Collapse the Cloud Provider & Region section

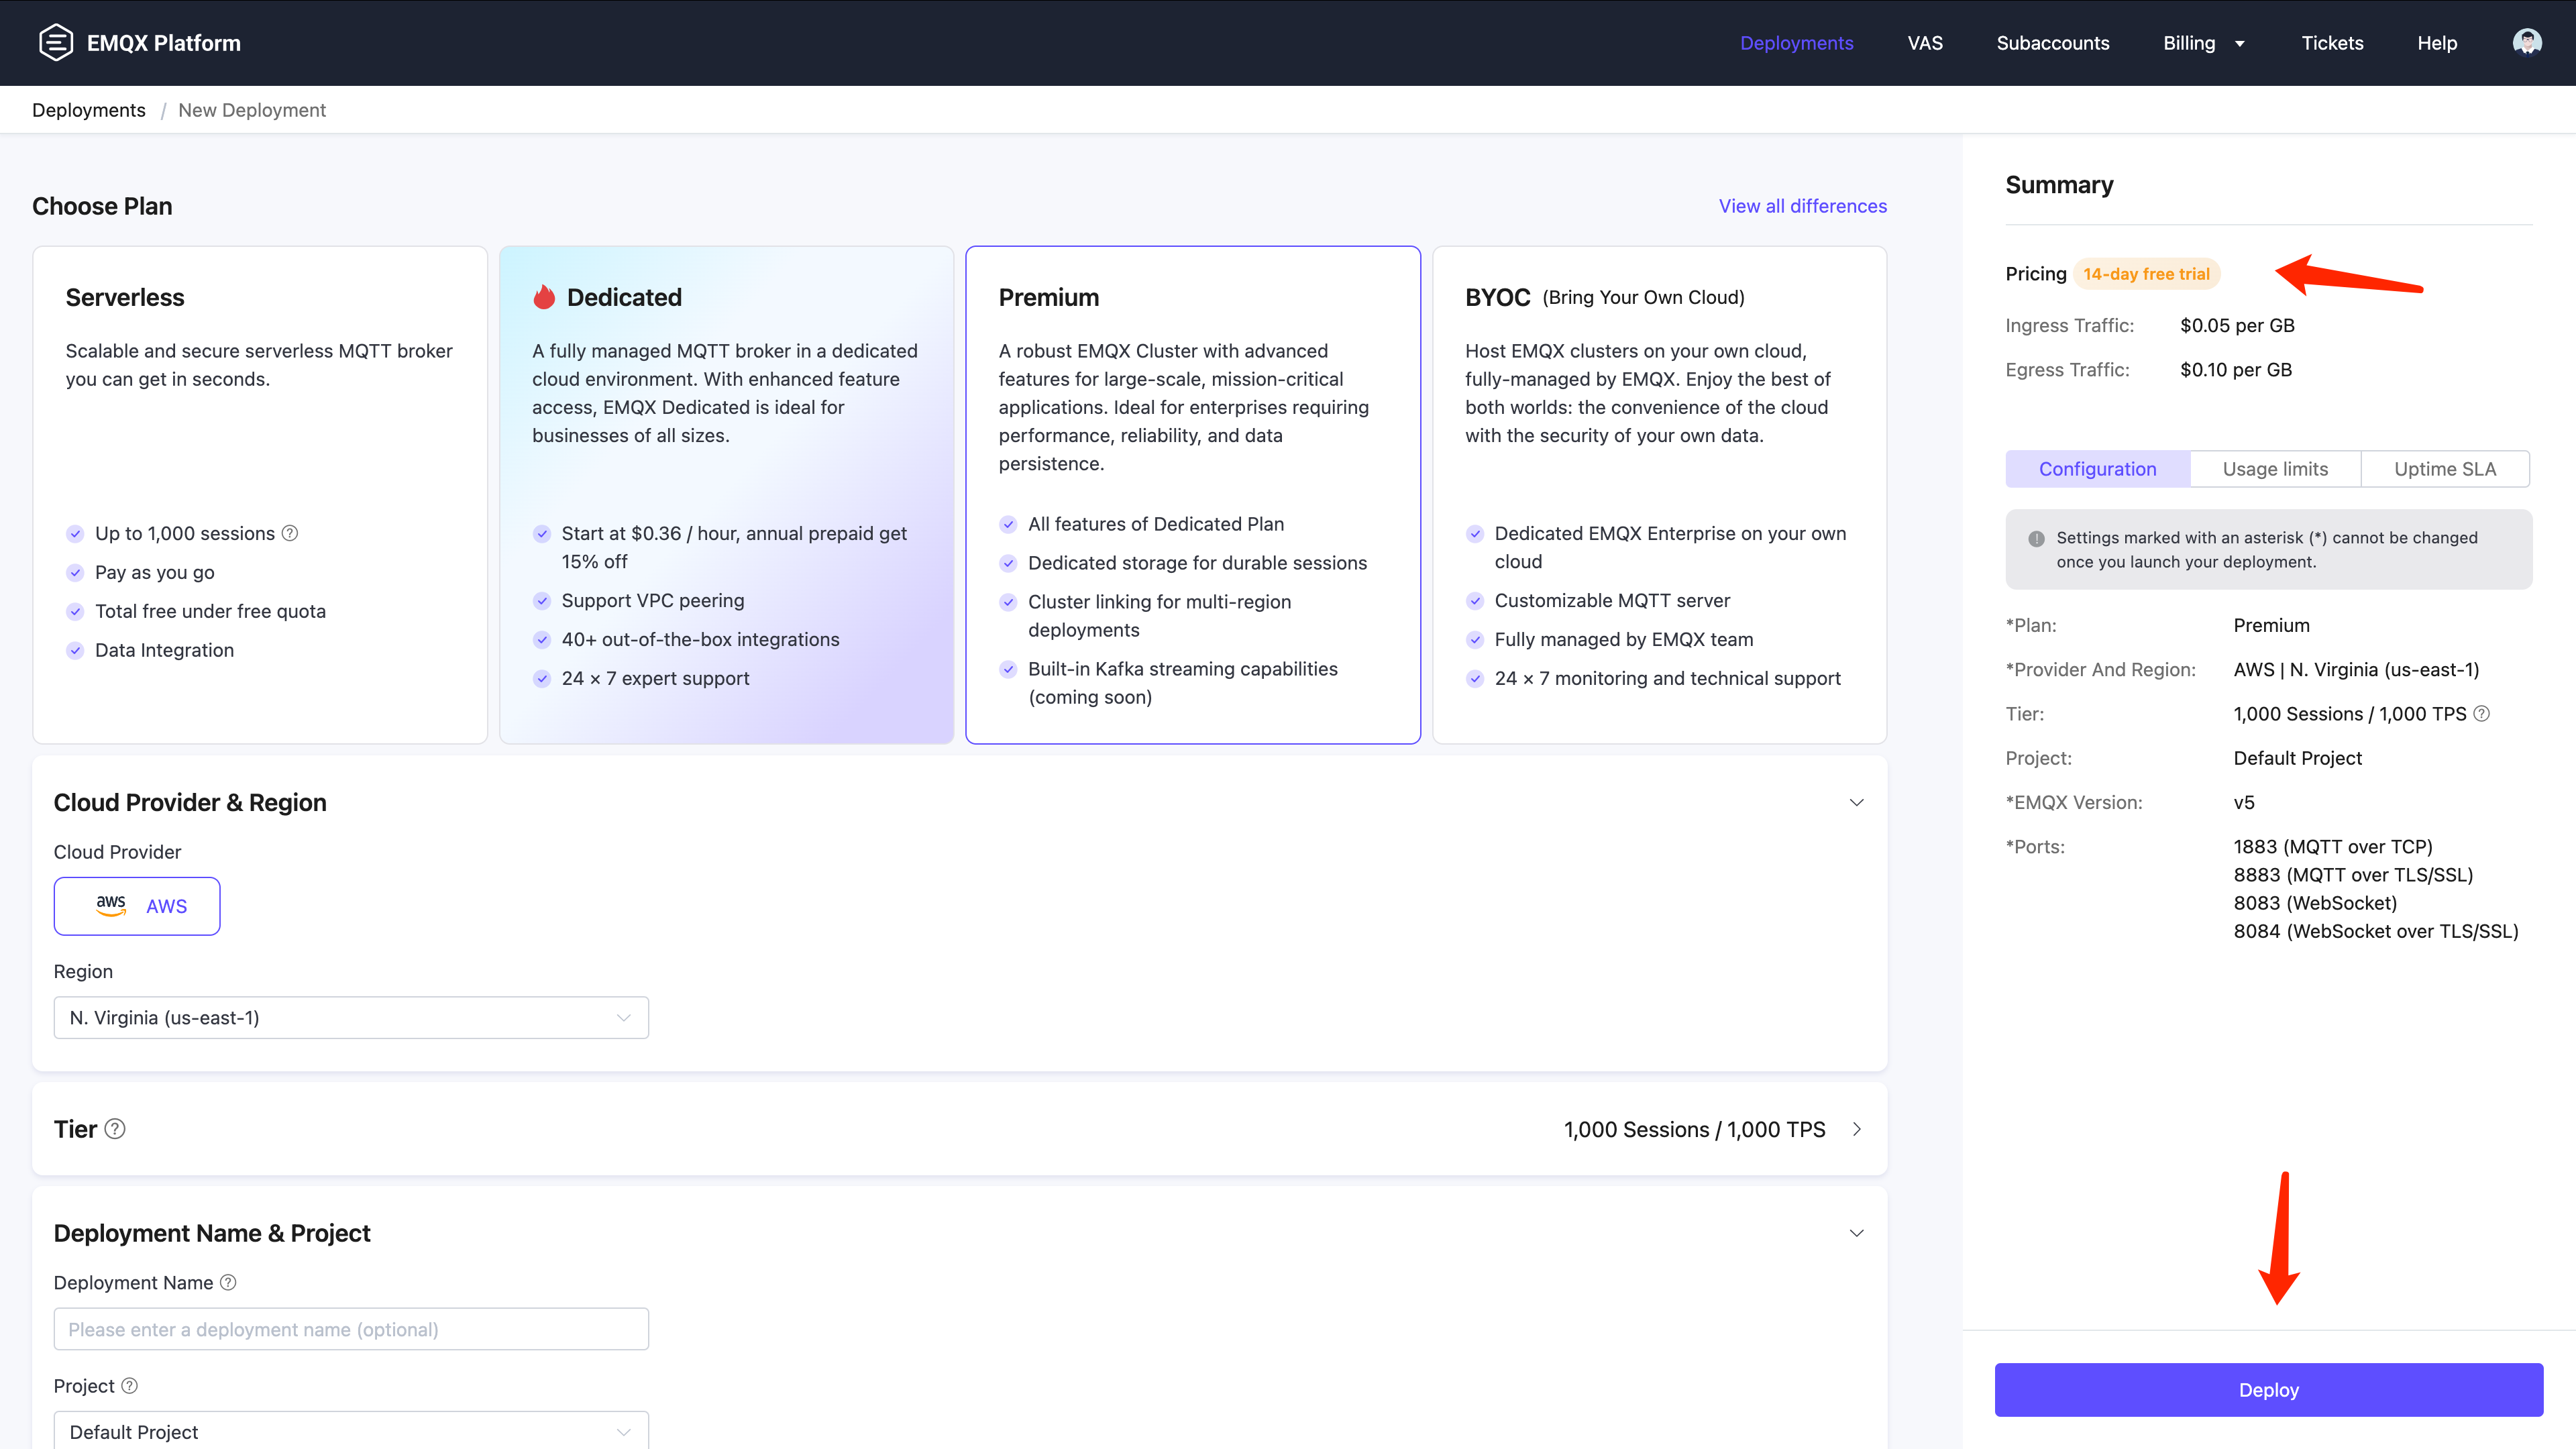coord(1857,803)
